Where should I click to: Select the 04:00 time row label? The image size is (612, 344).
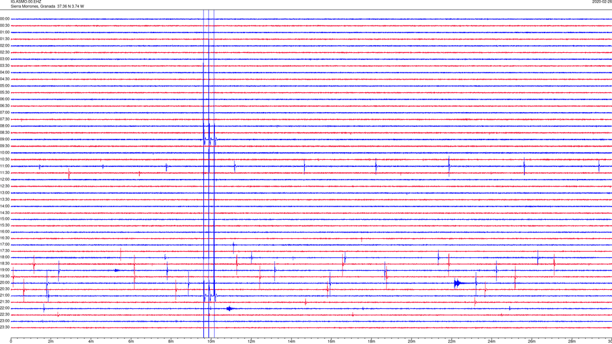click(x=4, y=72)
